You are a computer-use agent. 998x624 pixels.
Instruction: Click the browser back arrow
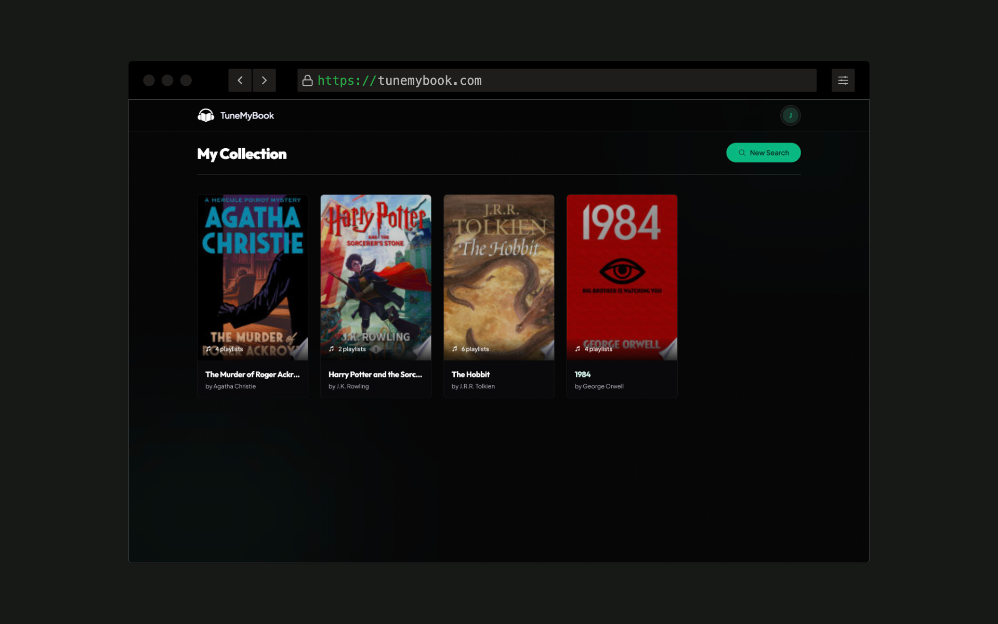240,81
